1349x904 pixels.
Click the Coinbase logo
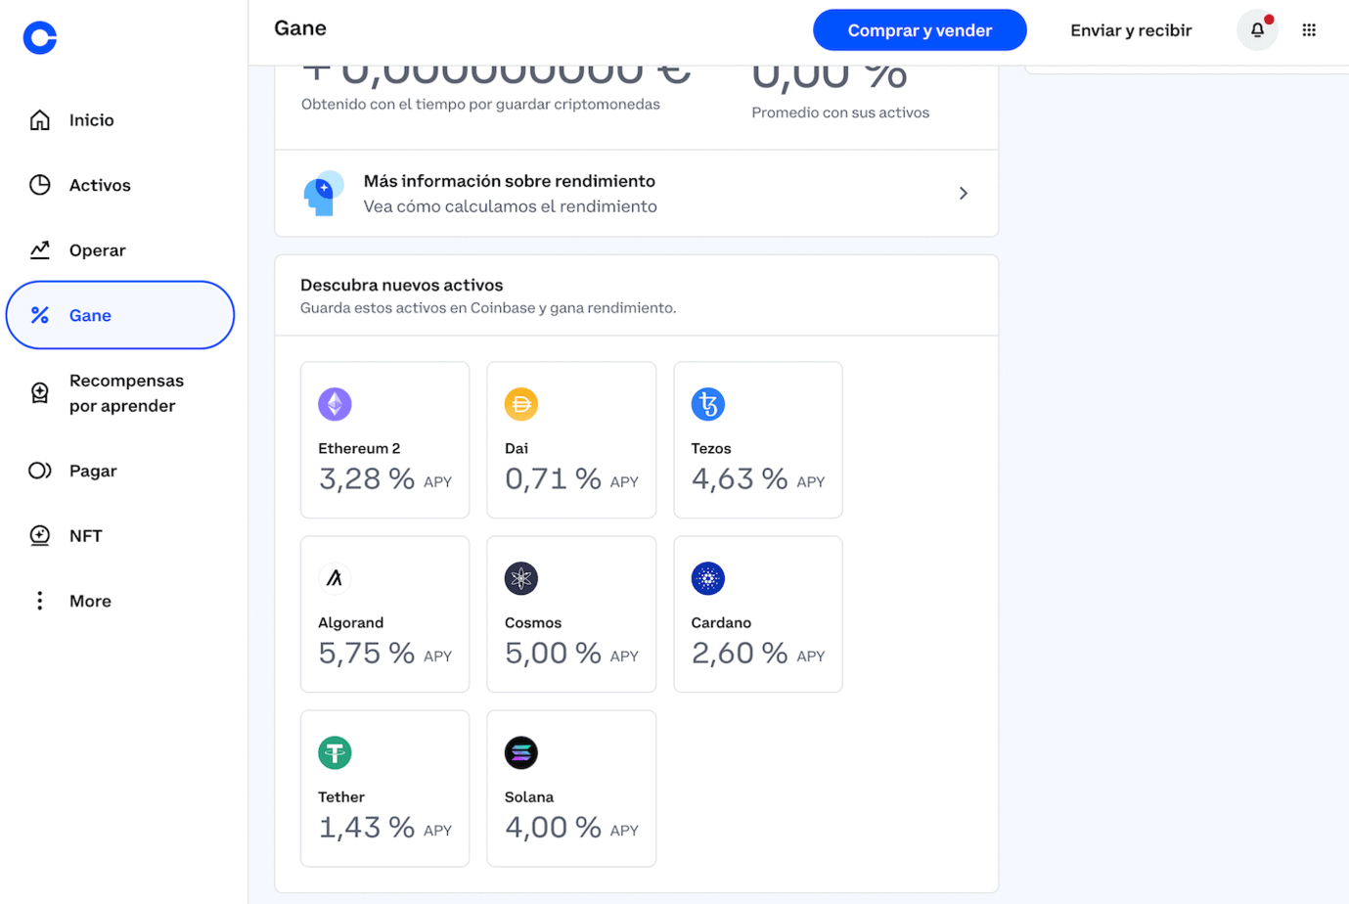(40, 38)
